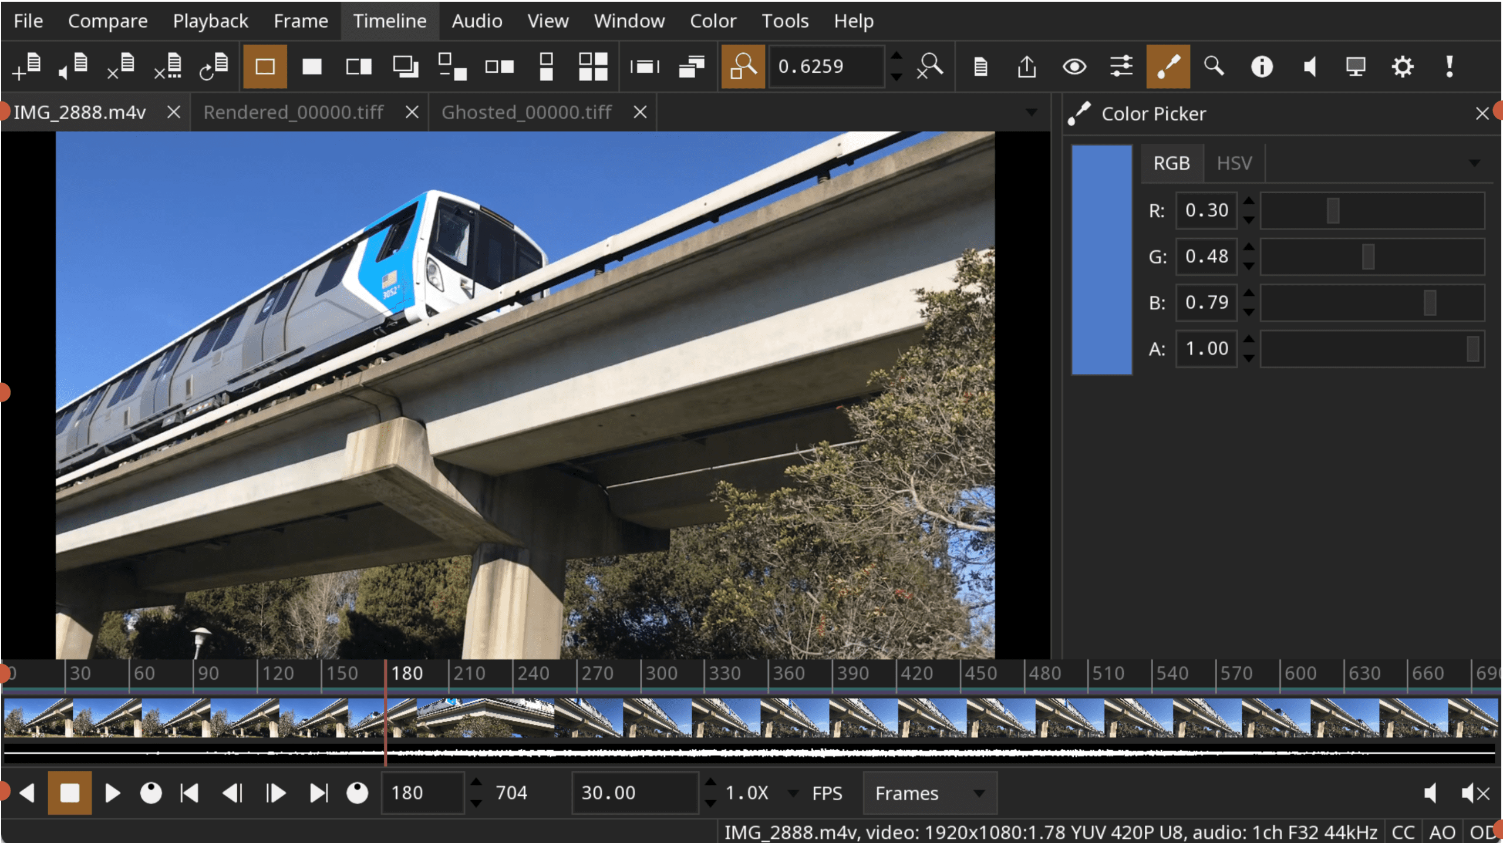Toggle mute speaker in playback bar

(1475, 793)
